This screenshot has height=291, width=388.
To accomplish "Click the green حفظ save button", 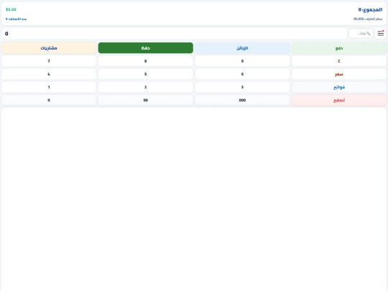I will point(145,48).
